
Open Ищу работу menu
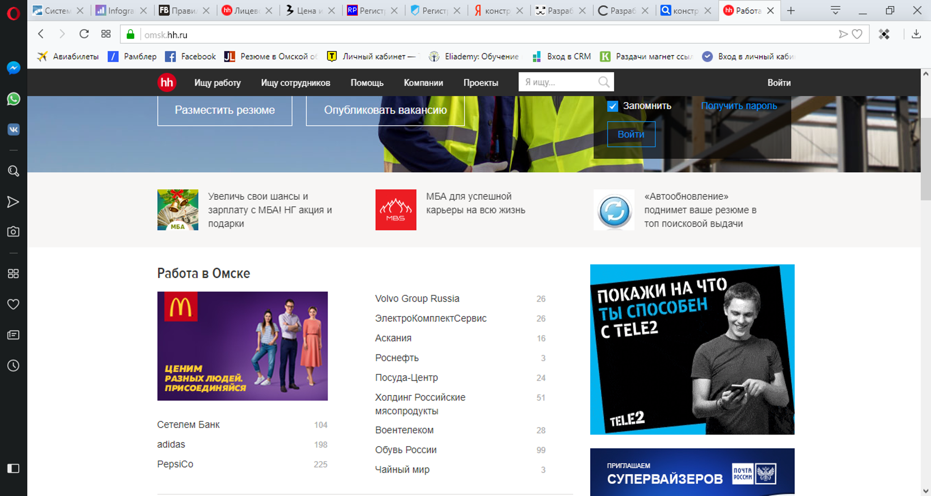(217, 83)
